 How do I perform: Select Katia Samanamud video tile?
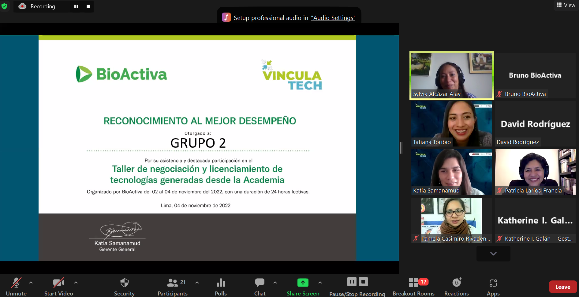[x=452, y=172]
